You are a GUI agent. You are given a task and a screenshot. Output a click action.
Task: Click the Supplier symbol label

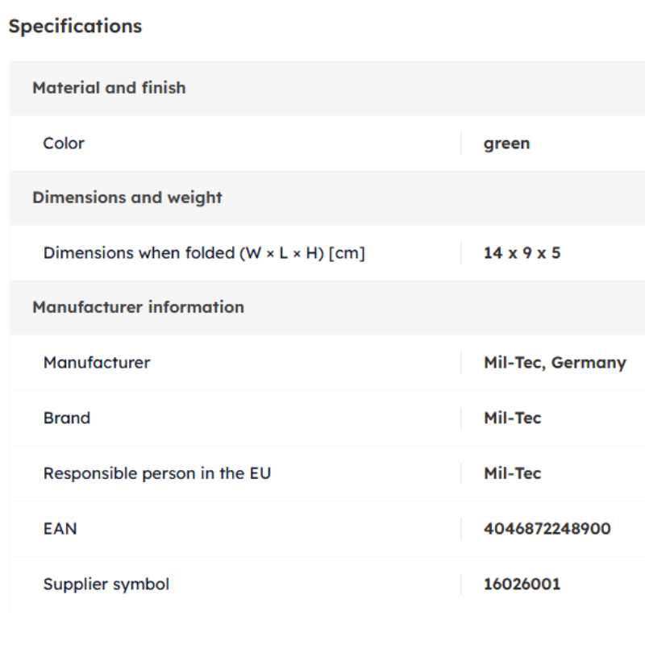[106, 584]
